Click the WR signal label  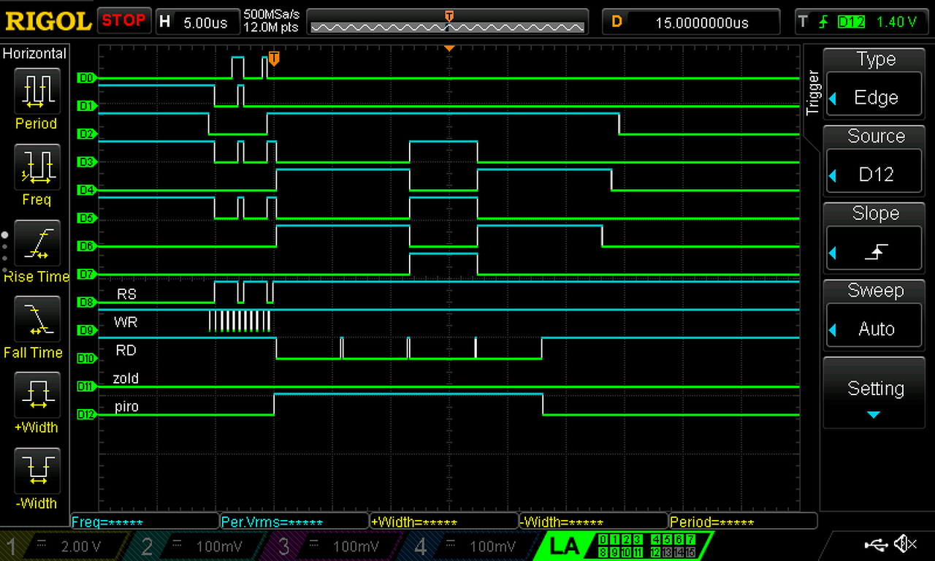point(126,321)
